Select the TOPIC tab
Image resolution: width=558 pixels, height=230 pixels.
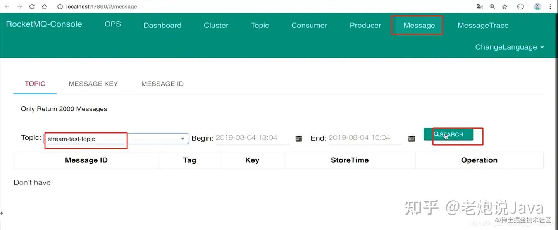(35, 84)
